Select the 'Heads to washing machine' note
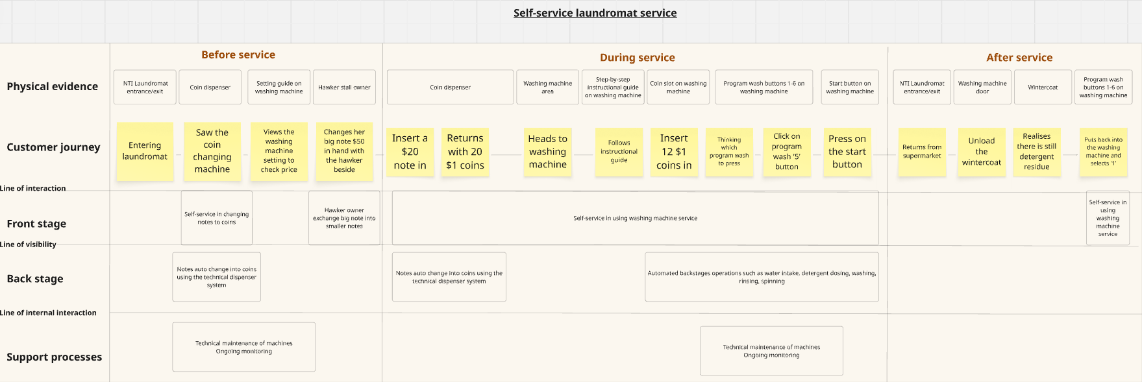Screen dimensions: 1142x382 coord(547,152)
